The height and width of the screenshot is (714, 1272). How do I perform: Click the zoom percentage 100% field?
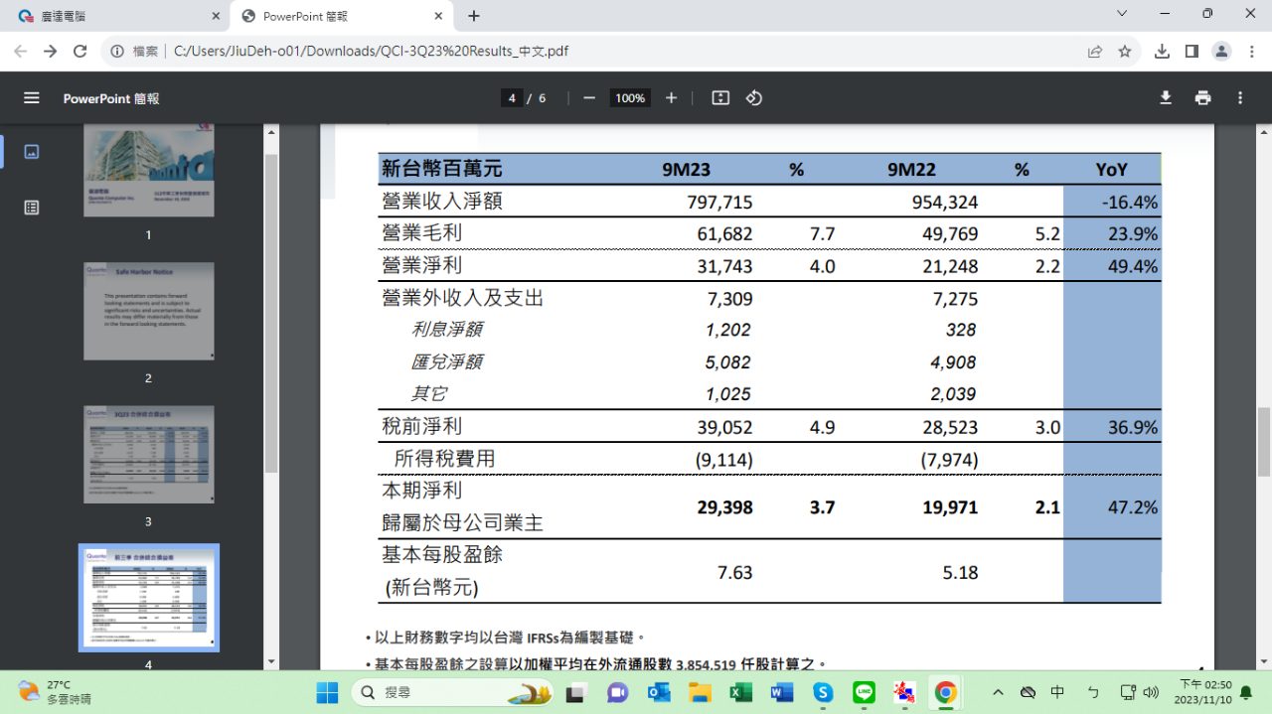[630, 98]
